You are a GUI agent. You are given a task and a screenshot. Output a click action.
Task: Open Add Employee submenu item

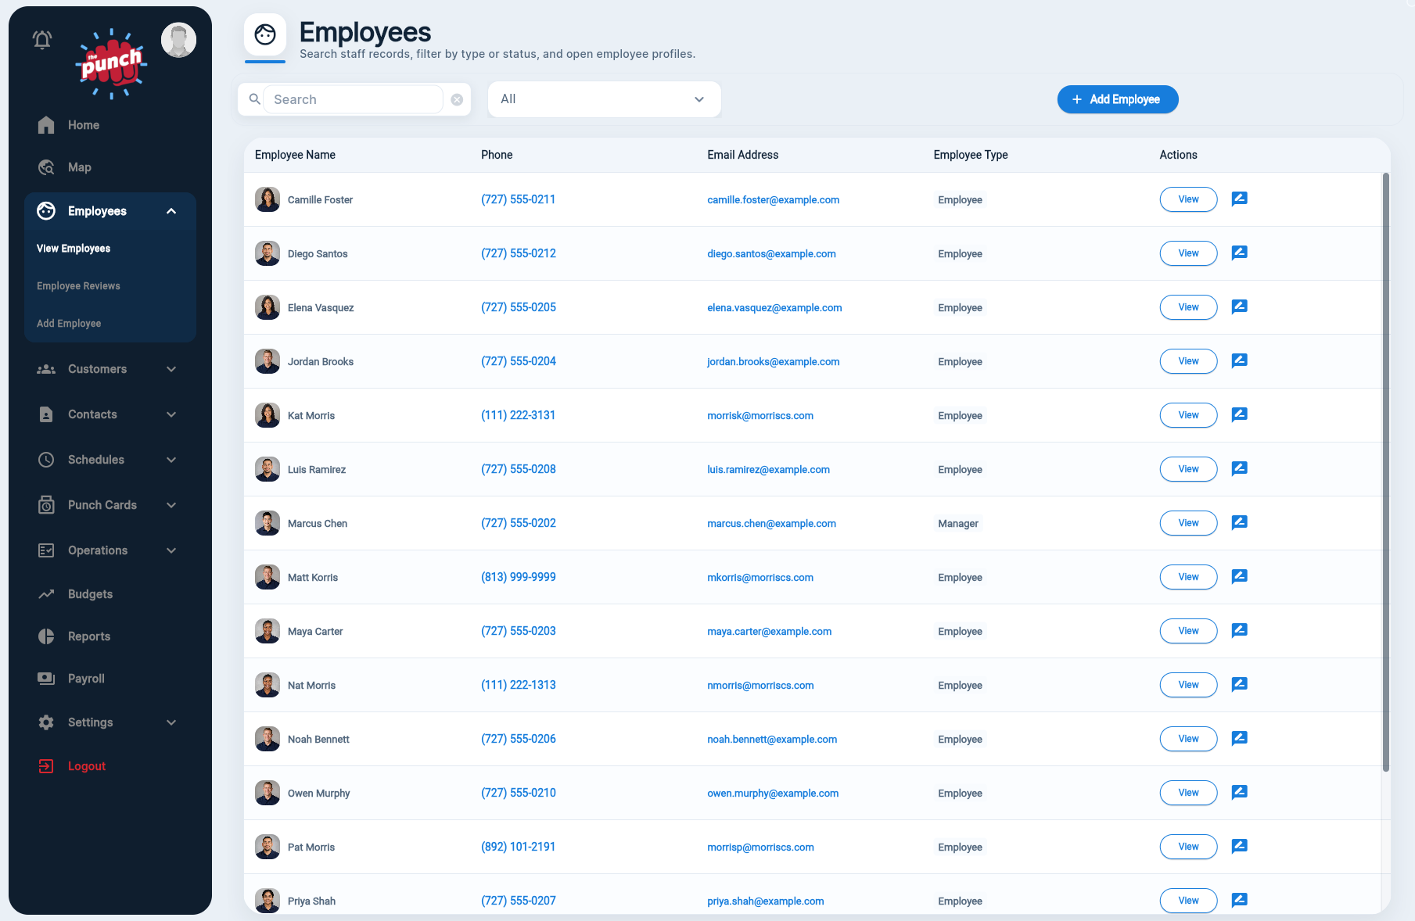[x=69, y=324]
